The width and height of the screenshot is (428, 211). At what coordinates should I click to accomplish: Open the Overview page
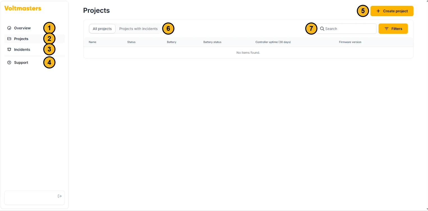[x=34, y=28]
